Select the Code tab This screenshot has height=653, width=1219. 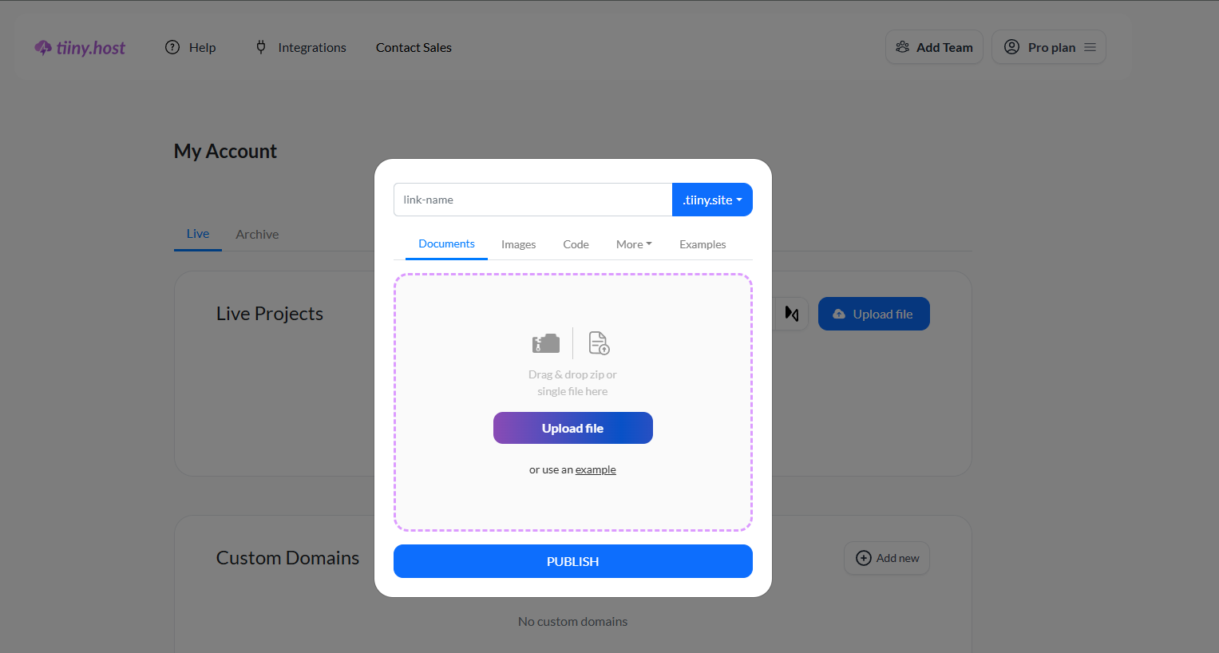(x=576, y=244)
